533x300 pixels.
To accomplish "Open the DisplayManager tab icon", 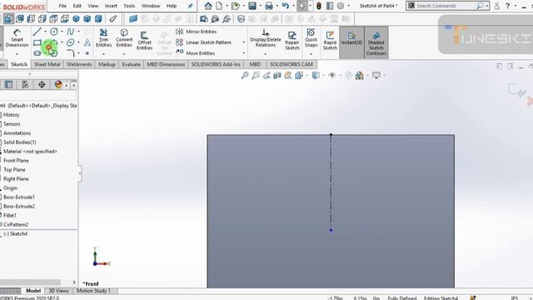I will click(58, 84).
